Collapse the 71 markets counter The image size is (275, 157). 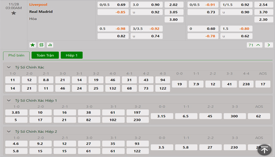(255, 45)
